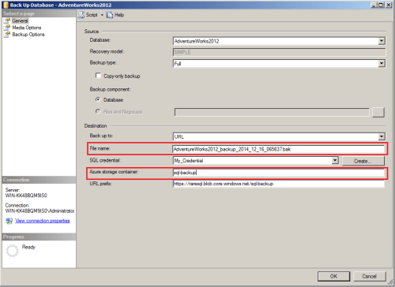Select Files and filegroups radio button

click(x=98, y=111)
